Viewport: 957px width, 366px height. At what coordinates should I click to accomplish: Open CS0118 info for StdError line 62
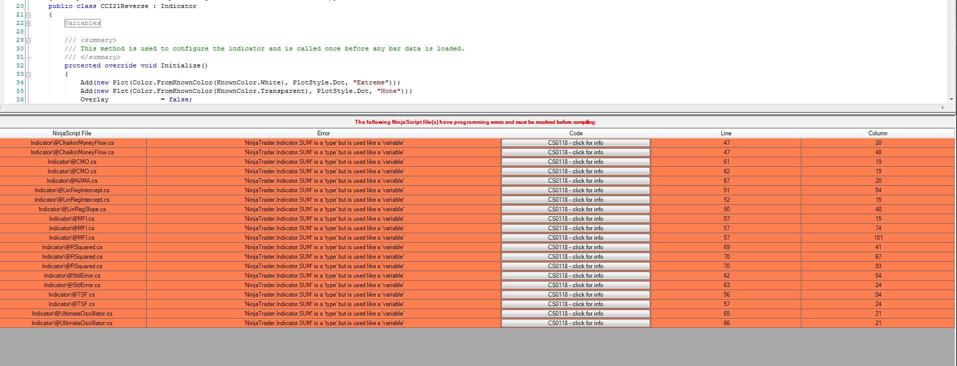coord(576,276)
